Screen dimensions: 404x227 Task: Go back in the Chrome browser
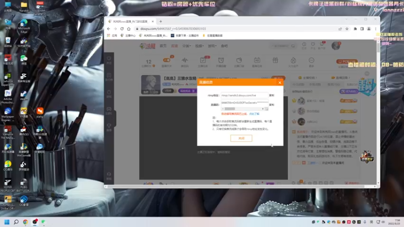point(109,29)
